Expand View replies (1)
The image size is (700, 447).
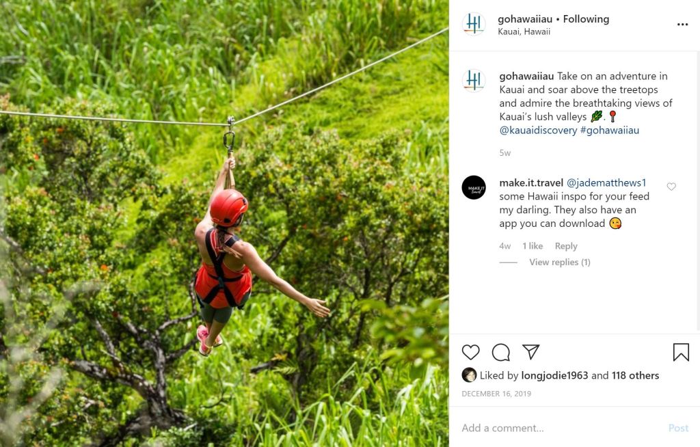coord(559,262)
